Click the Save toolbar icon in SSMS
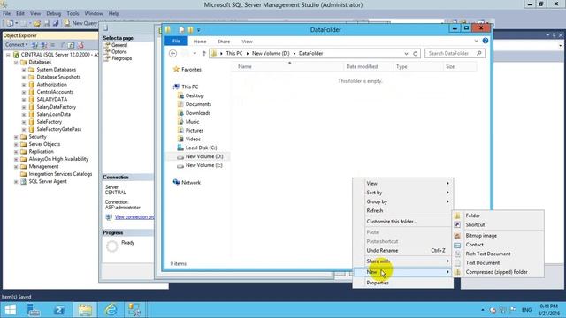This screenshot has height=318, width=566. click(47, 23)
